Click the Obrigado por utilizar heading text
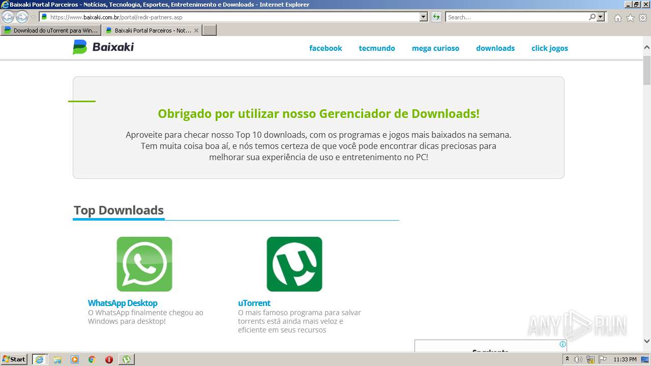This screenshot has width=651, height=366. [x=318, y=113]
